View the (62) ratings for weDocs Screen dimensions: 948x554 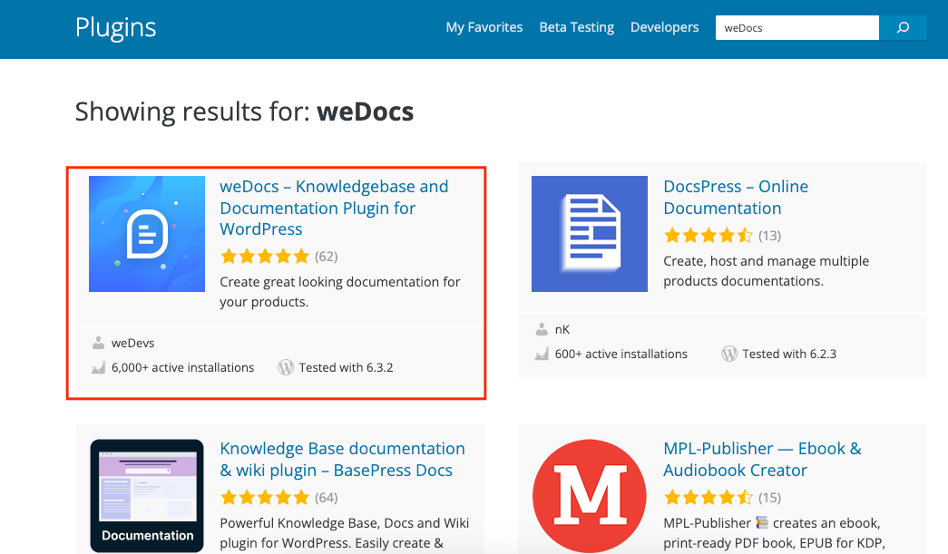tap(327, 257)
